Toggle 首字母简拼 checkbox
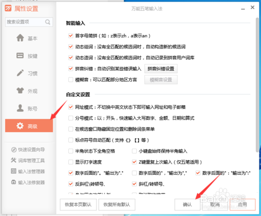Screen dimensions: 261x216 70,36
